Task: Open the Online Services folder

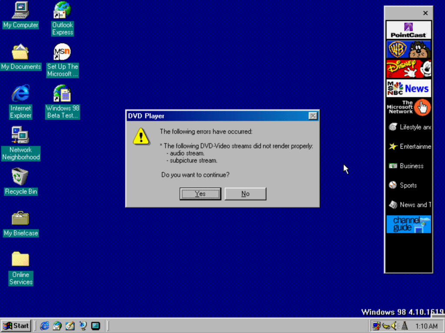Action: coord(20,259)
